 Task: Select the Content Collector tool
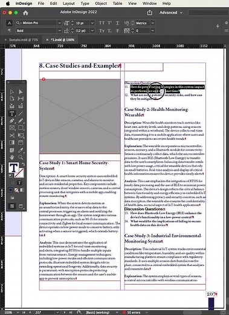11,106
